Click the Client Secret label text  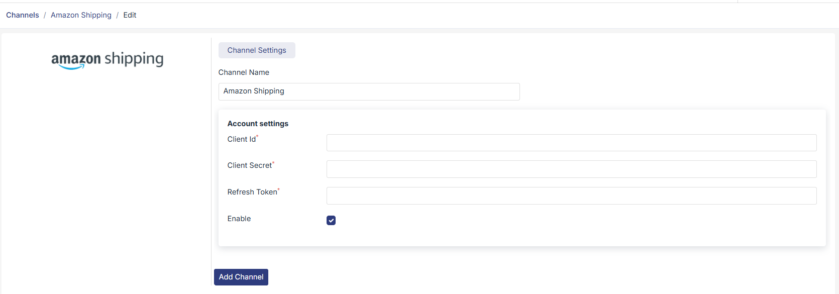point(249,165)
